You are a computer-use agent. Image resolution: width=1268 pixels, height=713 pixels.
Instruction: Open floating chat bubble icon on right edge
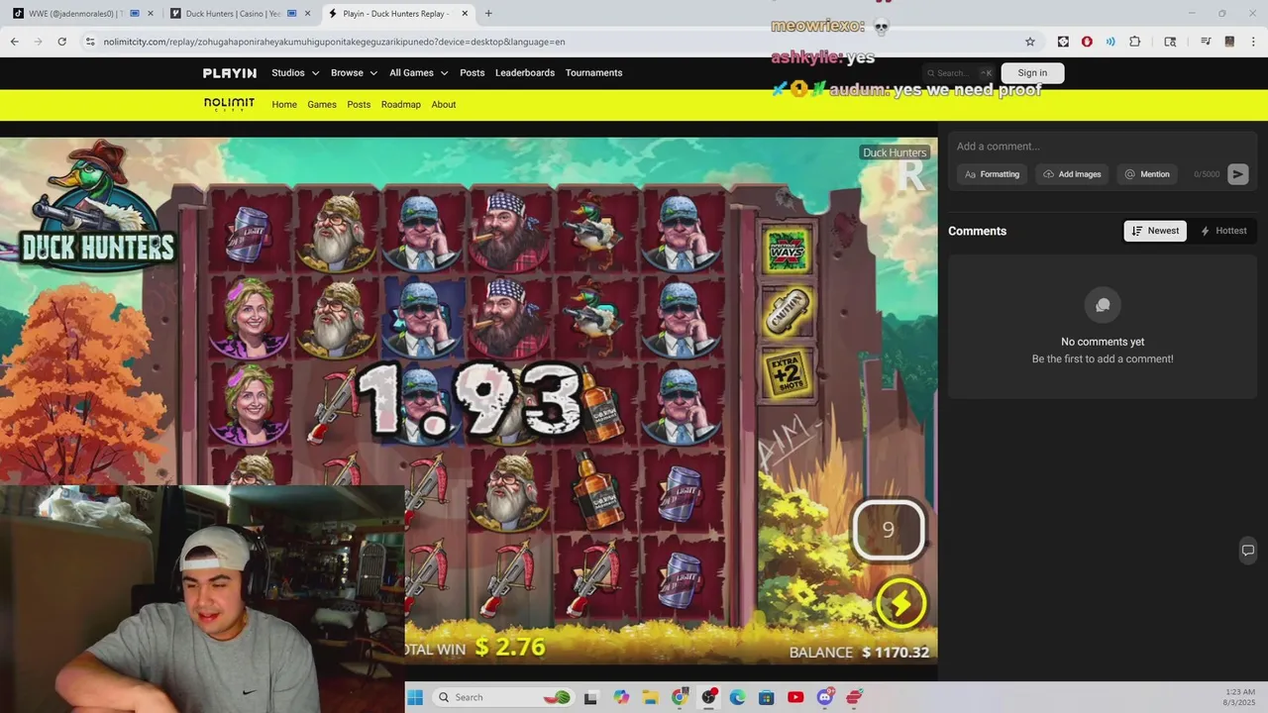point(1248,551)
